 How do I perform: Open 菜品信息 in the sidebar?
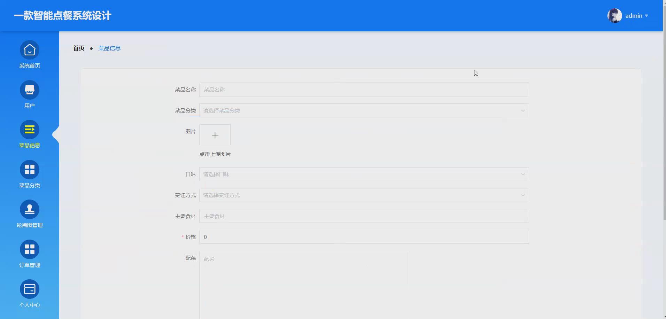click(30, 134)
